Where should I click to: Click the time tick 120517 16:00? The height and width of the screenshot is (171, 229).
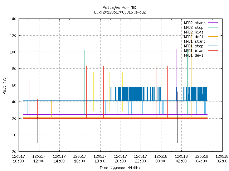(x=79, y=159)
